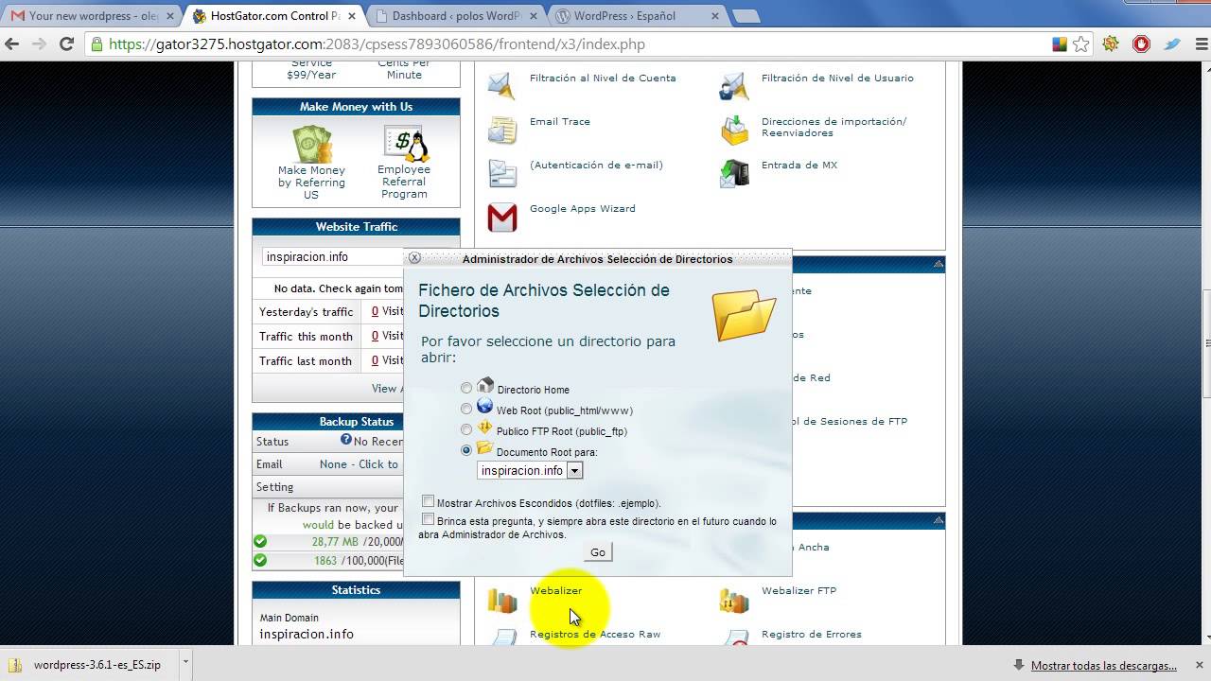Bookmark this page with the star icon
This screenshot has width=1211, height=681.
tap(1081, 44)
